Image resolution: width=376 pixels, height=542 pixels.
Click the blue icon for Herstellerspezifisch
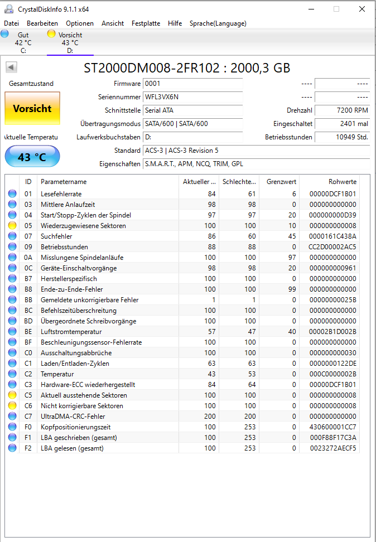pyautogui.click(x=12, y=279)
